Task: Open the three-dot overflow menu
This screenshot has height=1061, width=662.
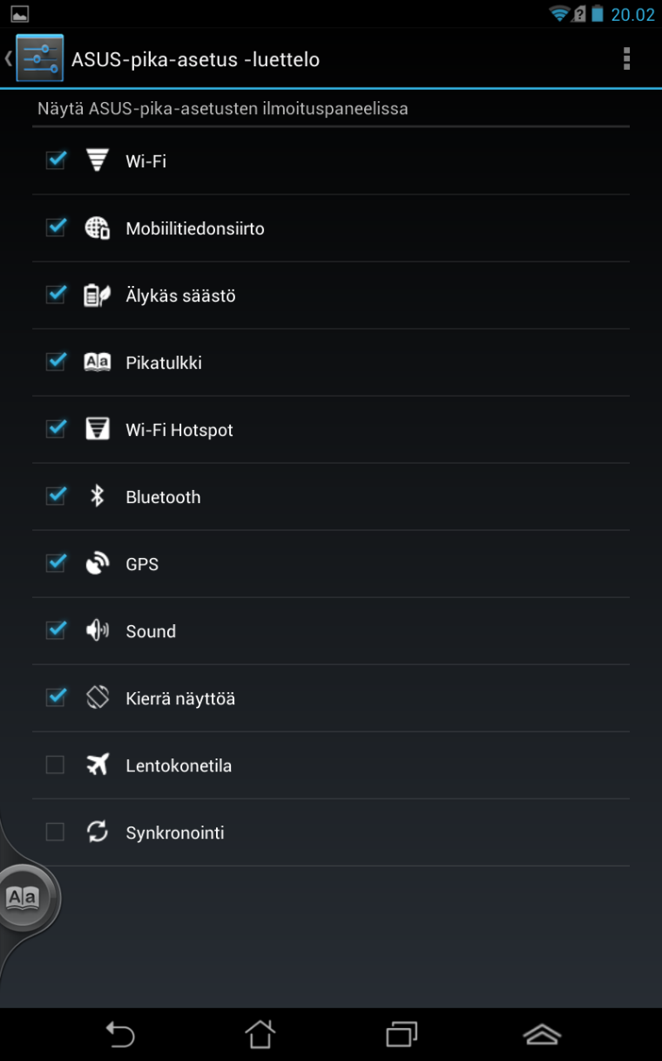Action: point(626,59)
